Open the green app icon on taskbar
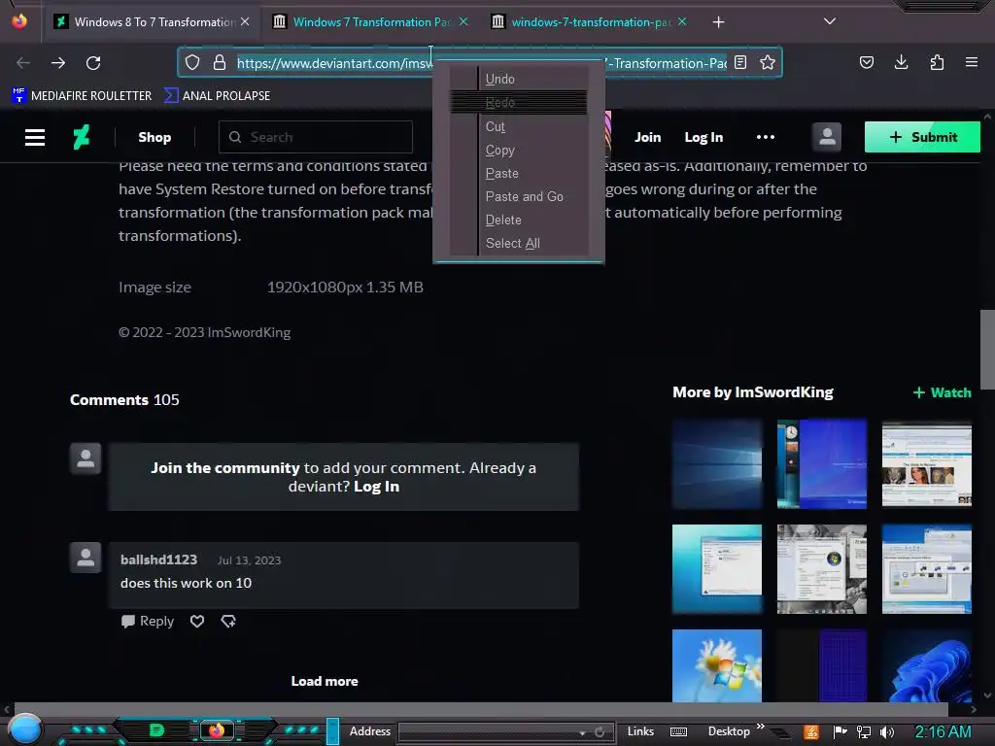 pos(156,730)
